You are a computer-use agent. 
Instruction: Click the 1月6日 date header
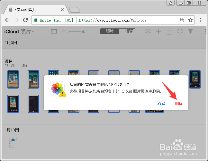coord(11,43)
